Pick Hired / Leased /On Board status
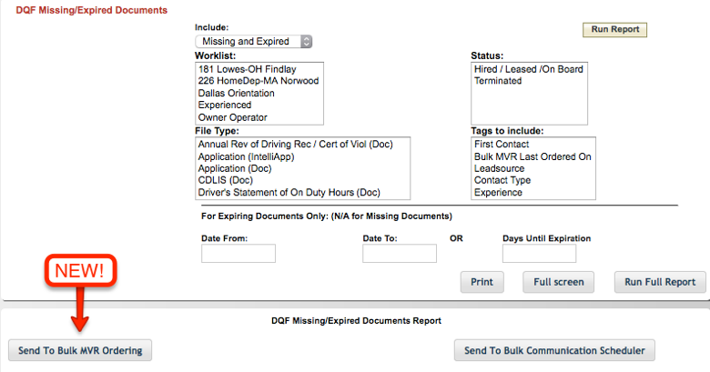 [529, 69]
